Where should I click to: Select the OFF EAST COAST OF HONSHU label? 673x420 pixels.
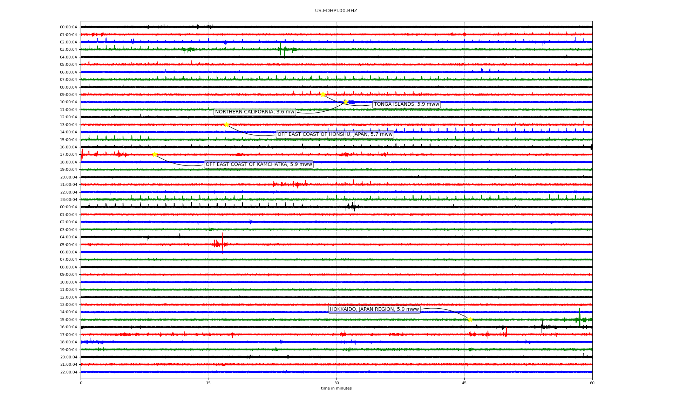point(335,134)
